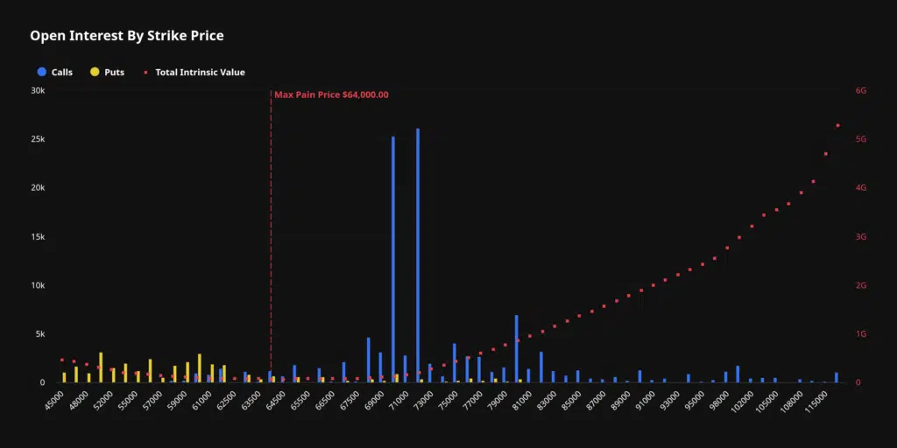
Task: Click the 65500 strike label
Action: [x=301, y=399]
